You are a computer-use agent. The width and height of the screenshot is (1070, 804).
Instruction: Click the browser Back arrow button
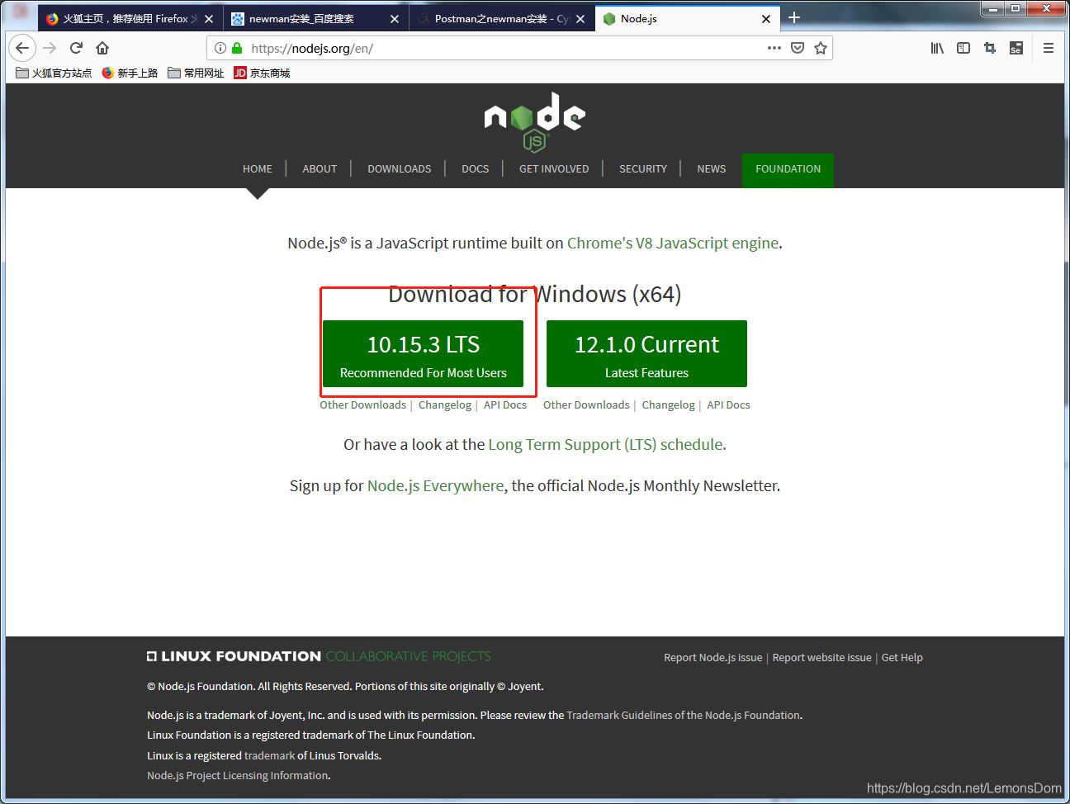click(x=22, y=48)
